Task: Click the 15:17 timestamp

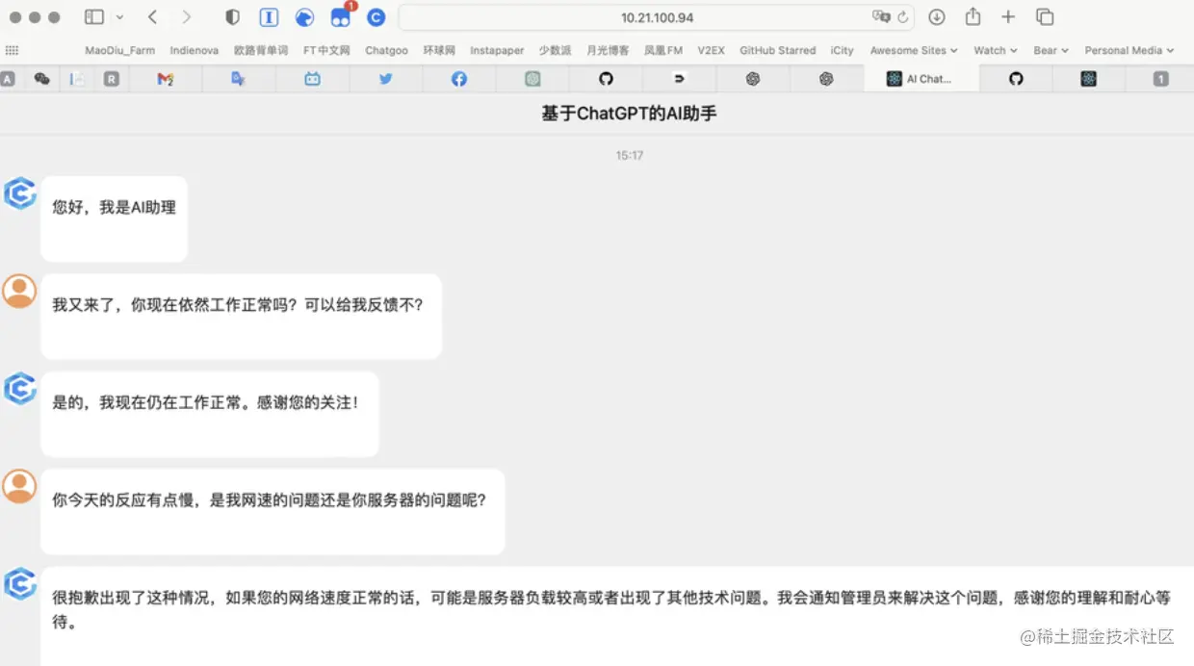Action: 630,155
